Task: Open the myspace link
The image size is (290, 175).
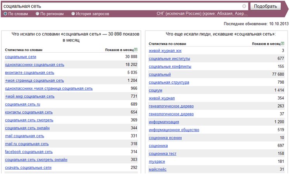Action: [157, 161]
